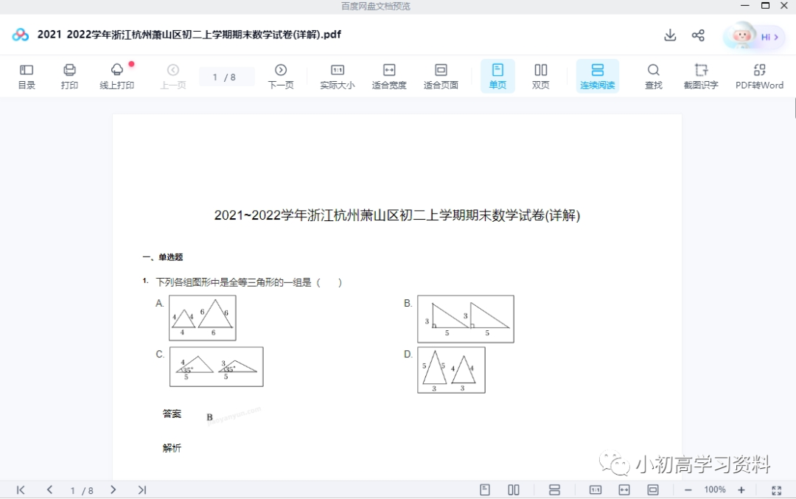Open the 目录 table of contents panel
This screenshot has height=499, width=796.
tap(27, 77)
